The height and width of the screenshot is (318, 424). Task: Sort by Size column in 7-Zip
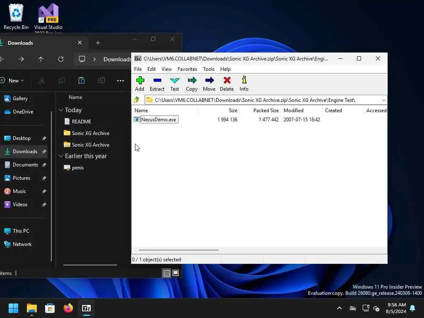pyautogui.click(x=219, y=110)
